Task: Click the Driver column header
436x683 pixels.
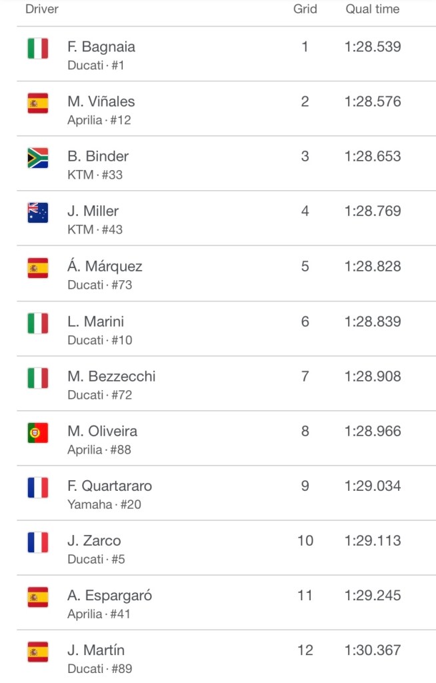Action: tap(42, 9)
